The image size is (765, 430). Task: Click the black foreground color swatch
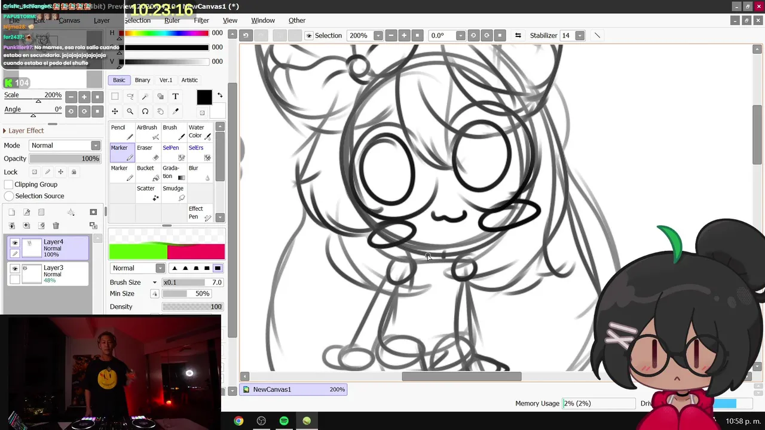[204, 97]
